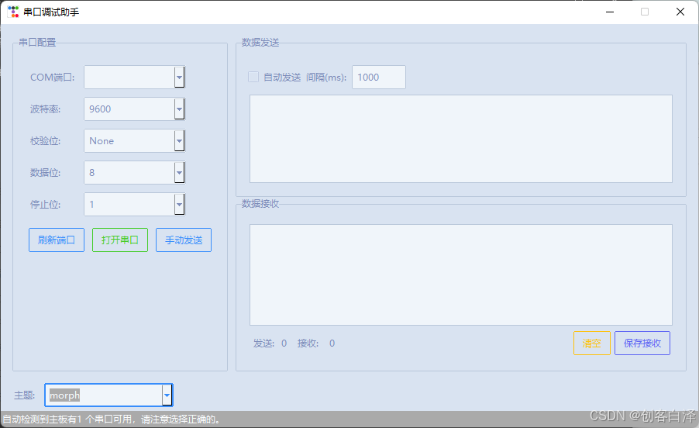Click the status bar serial port detection message
Screen dimensions: 699x428
coord(112,419)
